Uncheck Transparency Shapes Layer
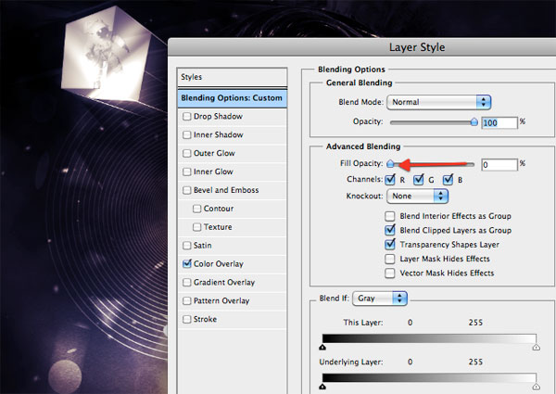 point(390,245)
